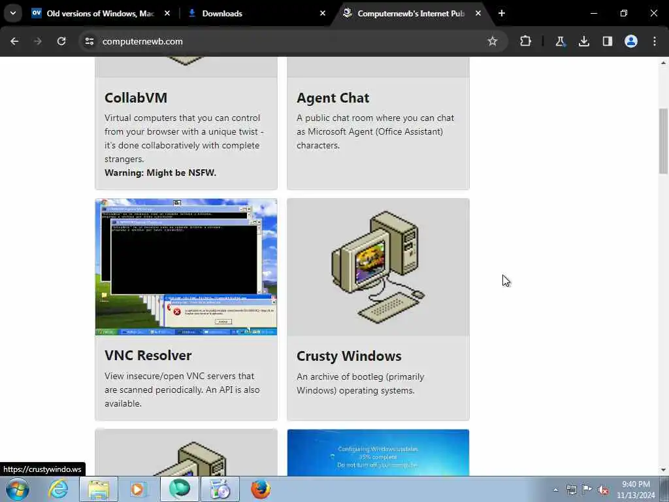Close the Computernewb's Internet Pub tab
The image size is (669, 502).
(478, 13)
